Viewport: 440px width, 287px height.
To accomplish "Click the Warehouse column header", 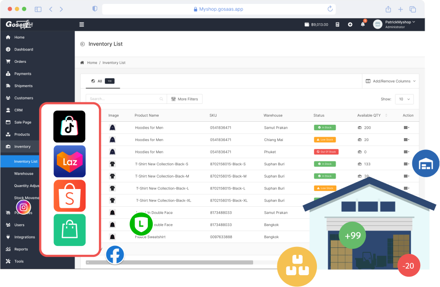I will (273, 115).
